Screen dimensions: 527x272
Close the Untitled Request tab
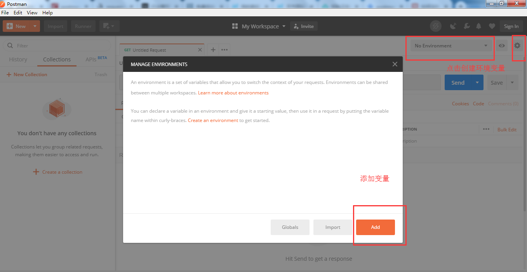(200, 50)
